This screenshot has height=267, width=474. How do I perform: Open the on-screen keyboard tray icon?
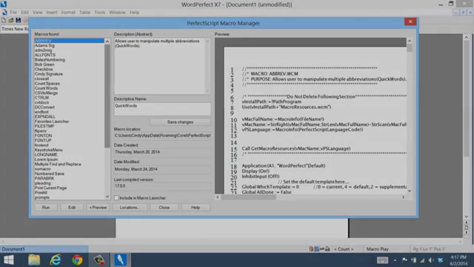383,260
